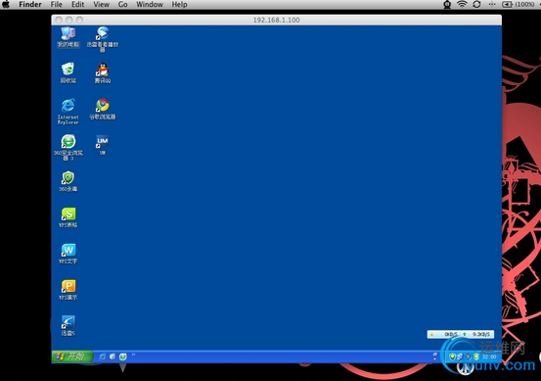The image size is (541, 381).
Task: Select the Tencent QQ penguin icon
Action: pos(103,72)
